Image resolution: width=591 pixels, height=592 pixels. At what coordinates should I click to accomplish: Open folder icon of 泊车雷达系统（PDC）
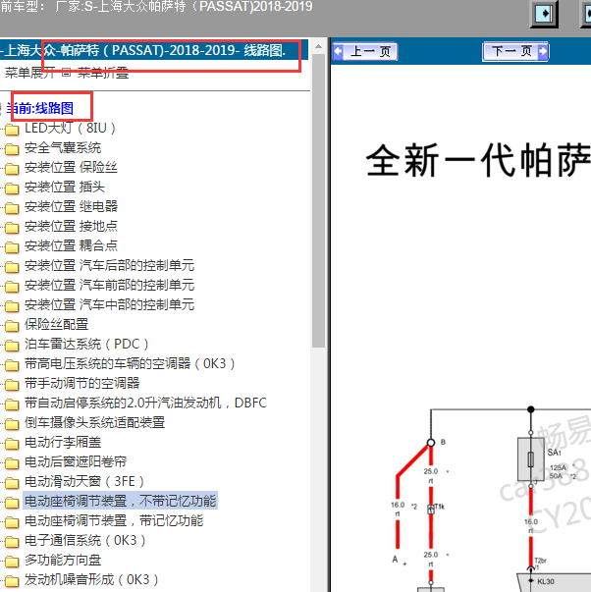(x=12, y=346)
